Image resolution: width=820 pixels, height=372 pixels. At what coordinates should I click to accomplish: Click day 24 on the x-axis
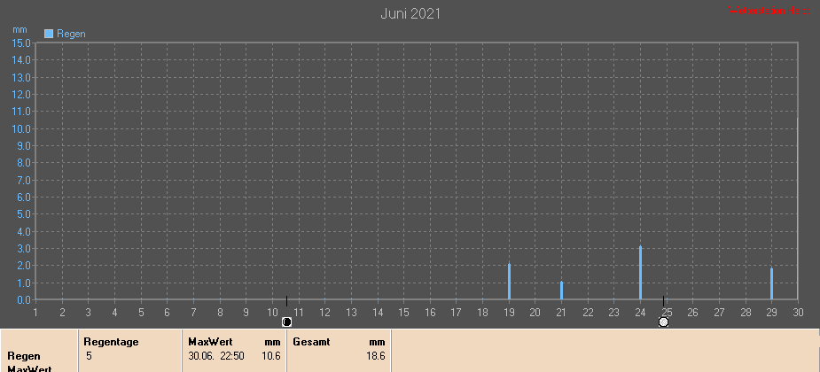640,313
